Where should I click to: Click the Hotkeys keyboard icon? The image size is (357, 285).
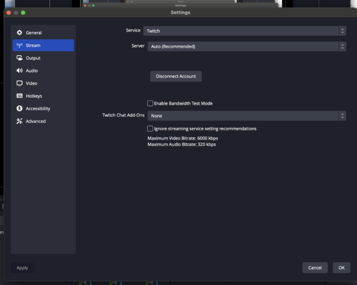[x=19, y=96]
